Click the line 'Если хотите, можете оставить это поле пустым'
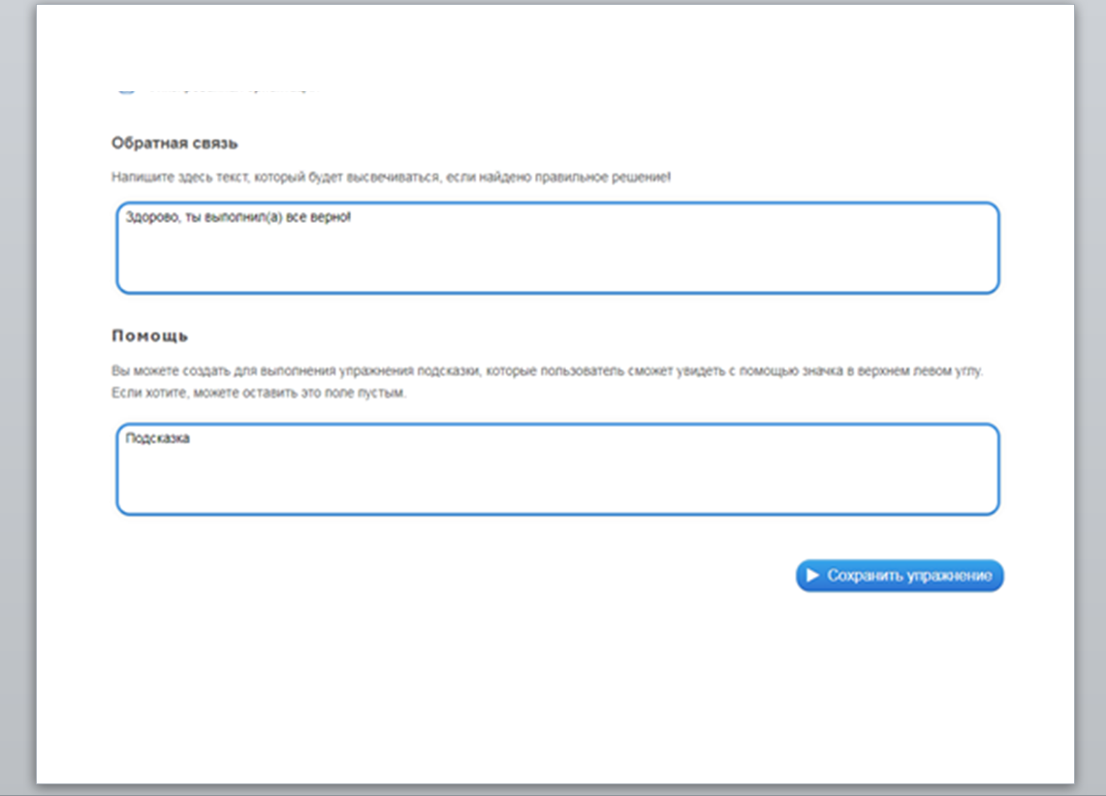 point(259,394)
